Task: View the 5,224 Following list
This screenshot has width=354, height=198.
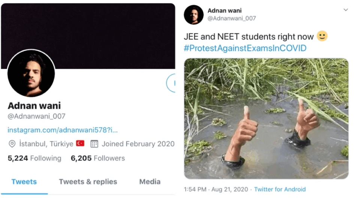Action: click(x=34, y=158)
